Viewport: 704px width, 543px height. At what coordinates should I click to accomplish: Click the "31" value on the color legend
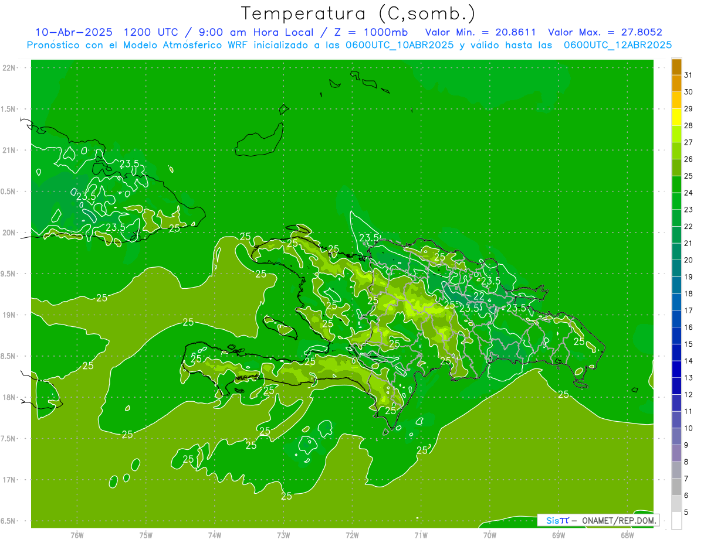point(689,75)
